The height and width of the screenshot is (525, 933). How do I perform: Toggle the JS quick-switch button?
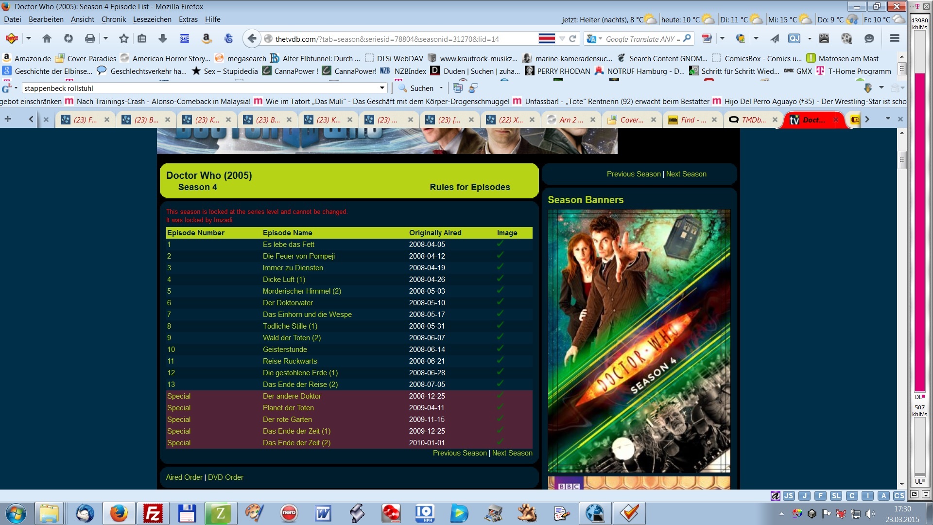[788, 496]
